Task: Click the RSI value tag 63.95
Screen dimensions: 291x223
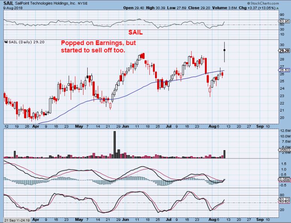Action: tap(285, 21)
